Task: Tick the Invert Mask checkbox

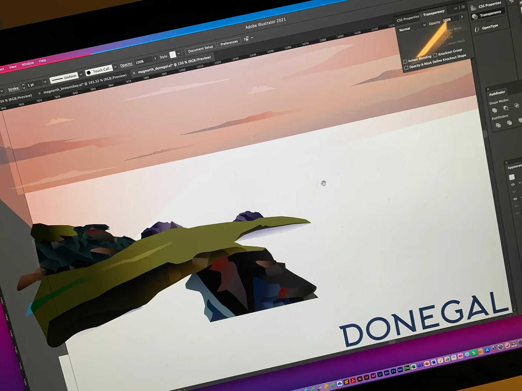Action: (445, 44)
